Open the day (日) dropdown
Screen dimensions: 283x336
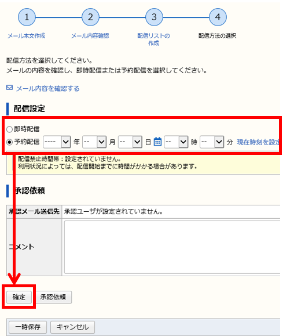point(130,142)
